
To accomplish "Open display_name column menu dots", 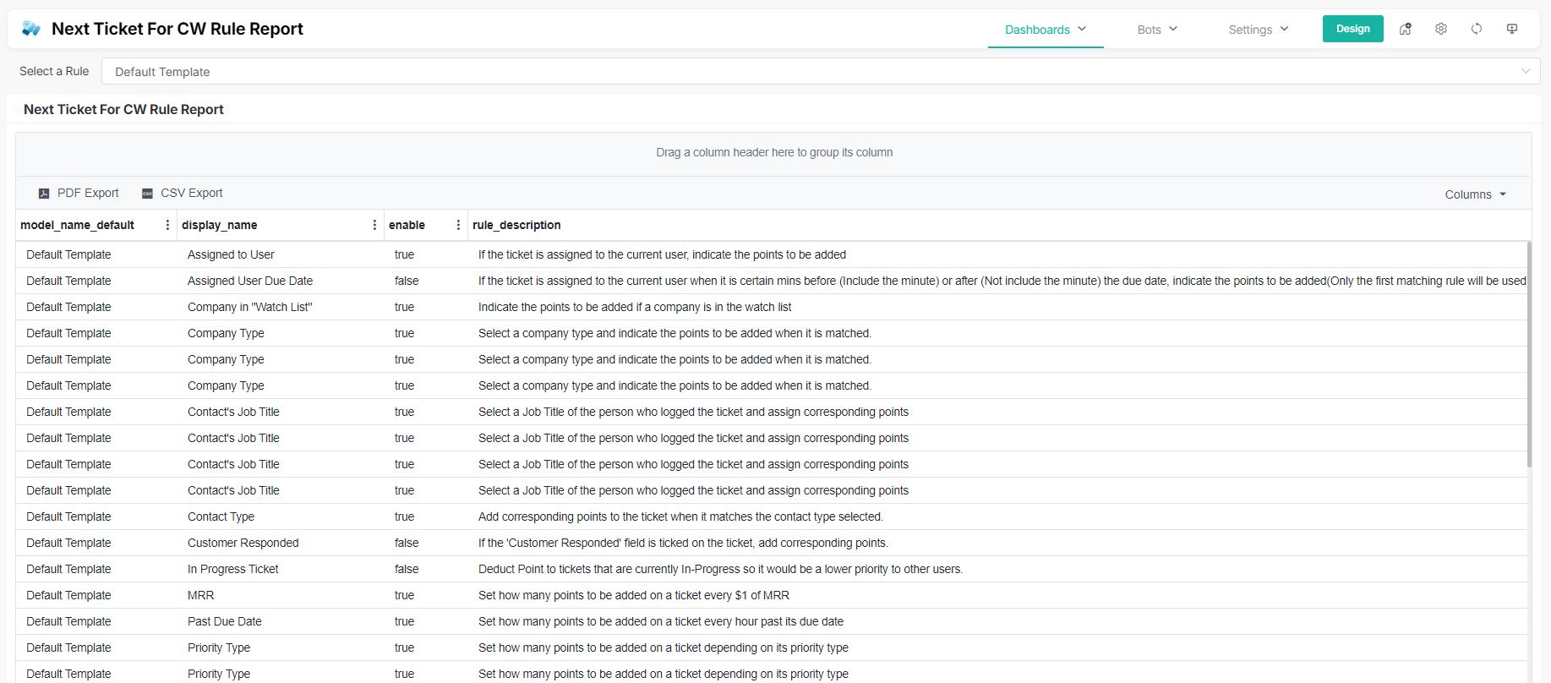I will pos(374,225).
